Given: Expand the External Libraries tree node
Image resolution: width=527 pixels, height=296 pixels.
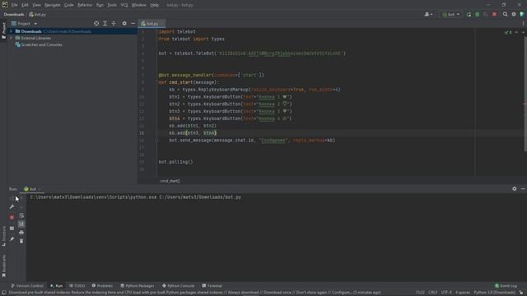Looking at the screenshot, I should click(11, 38).
